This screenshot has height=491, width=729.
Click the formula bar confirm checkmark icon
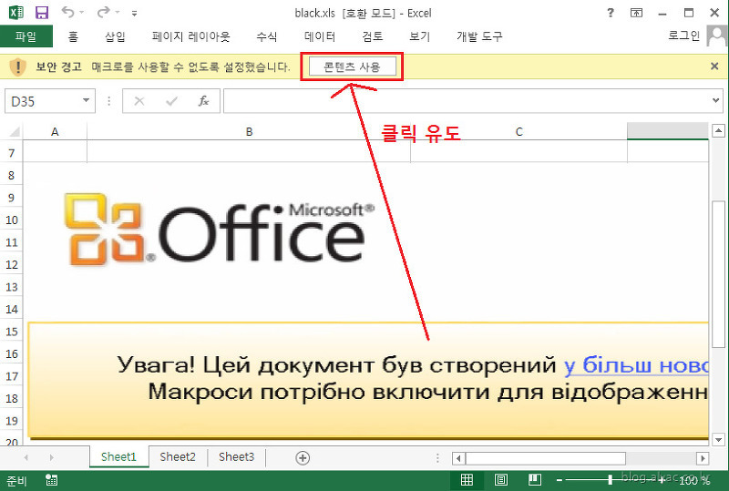(x=171, y=101)
